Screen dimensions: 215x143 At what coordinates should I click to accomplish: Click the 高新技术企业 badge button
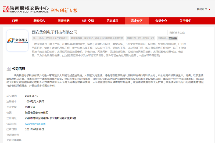tap(177, 33)
